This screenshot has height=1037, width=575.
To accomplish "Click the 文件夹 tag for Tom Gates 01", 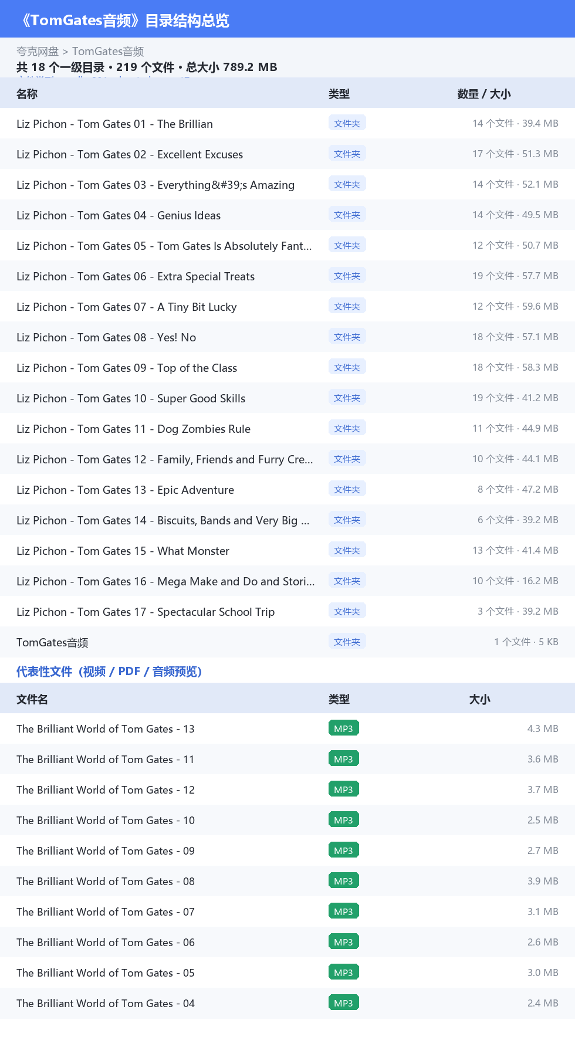I will click(x=347, y=123).
